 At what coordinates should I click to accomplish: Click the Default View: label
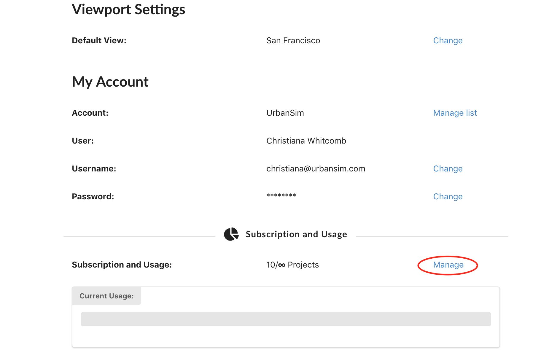tap(99, 40)
